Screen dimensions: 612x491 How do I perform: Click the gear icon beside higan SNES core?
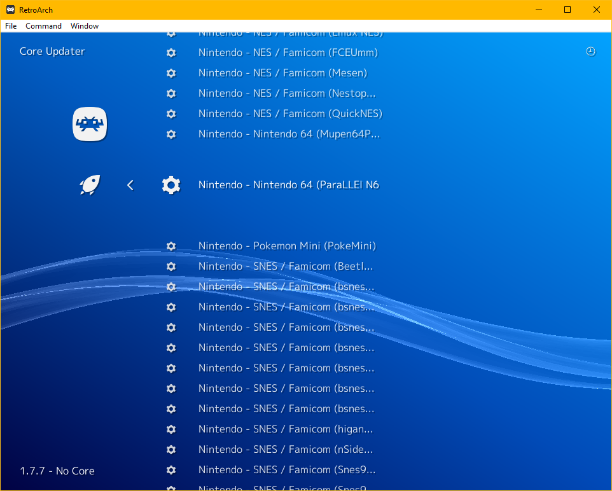click(x=170, y=429)
